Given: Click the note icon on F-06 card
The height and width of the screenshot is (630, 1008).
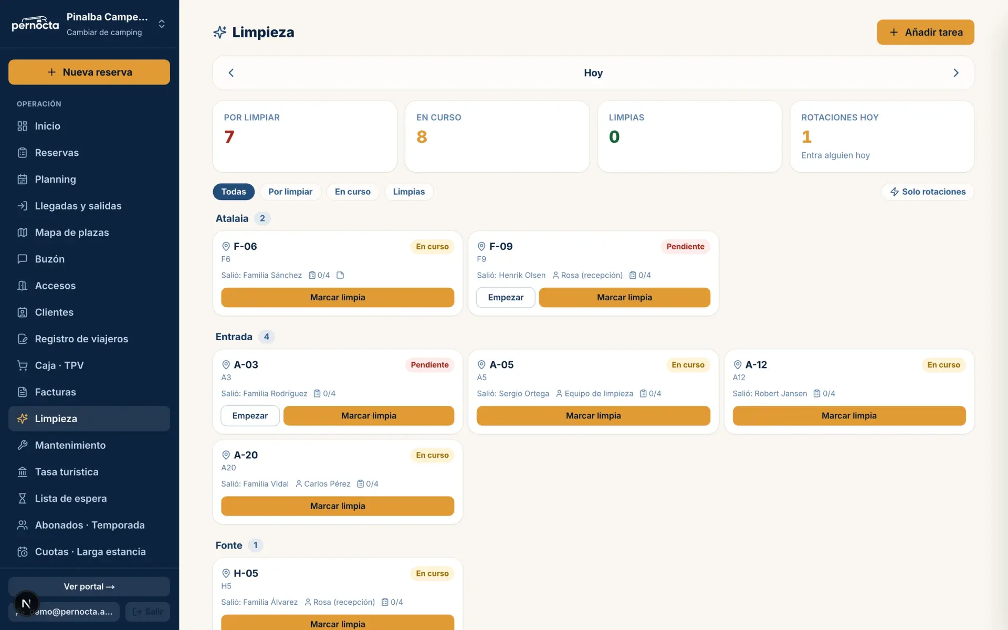Looking at the screenshot, I should 340,275.
